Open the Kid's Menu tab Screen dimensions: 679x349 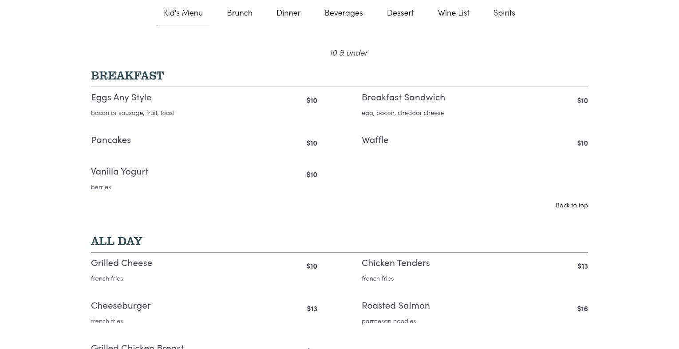click(183, 13)
